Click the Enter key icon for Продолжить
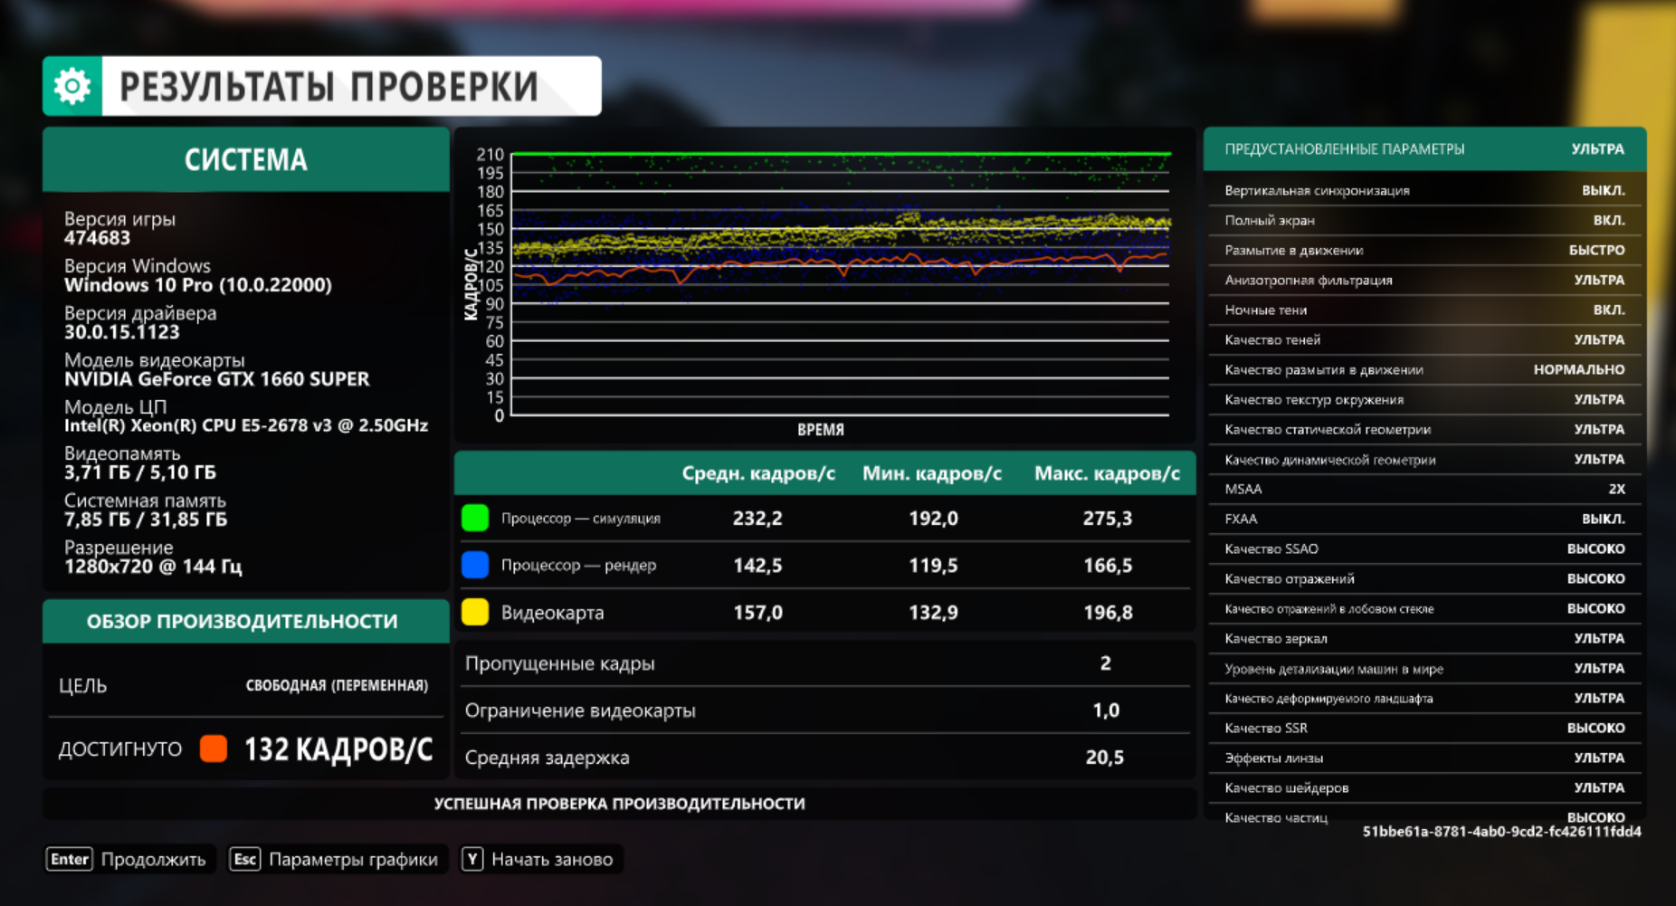 tap(69, 859)
